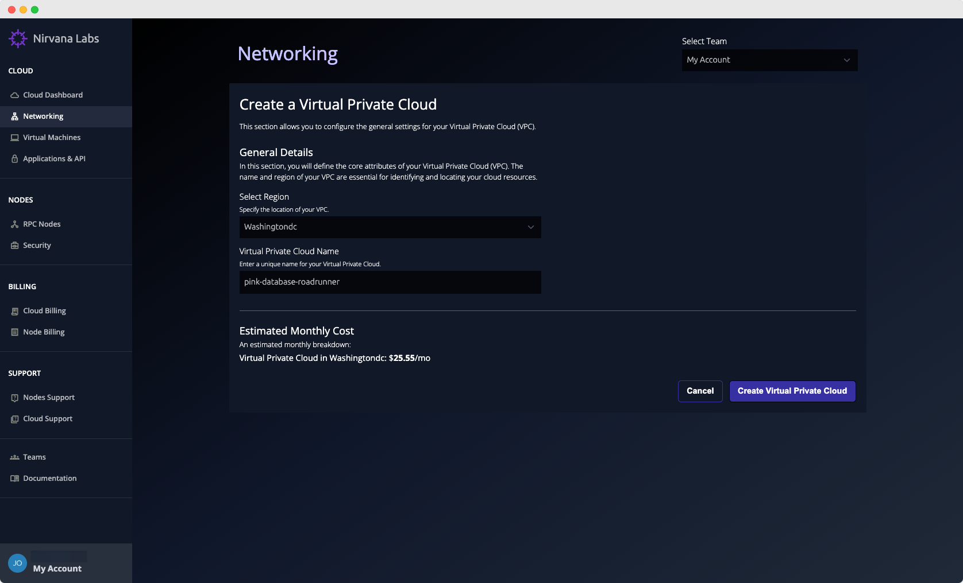Screen dimensions: 963x583
Task: Click the Virtual Machines laptop icon
Action: [x=15, y=138]
